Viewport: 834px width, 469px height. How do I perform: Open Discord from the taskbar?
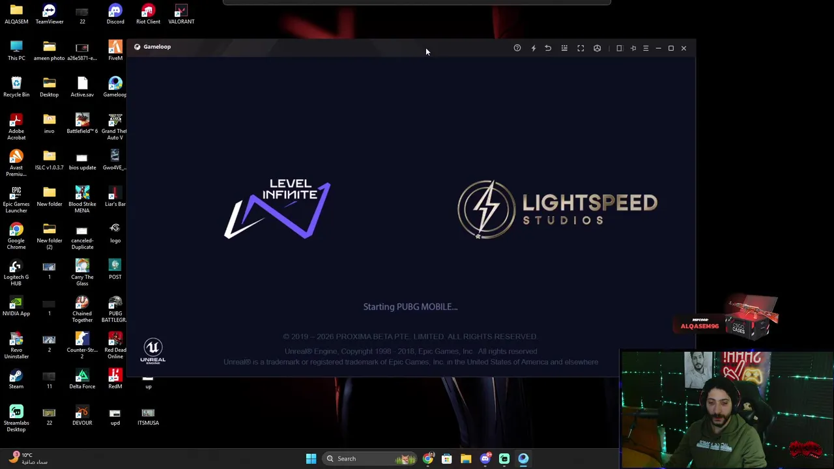[485, 459]
